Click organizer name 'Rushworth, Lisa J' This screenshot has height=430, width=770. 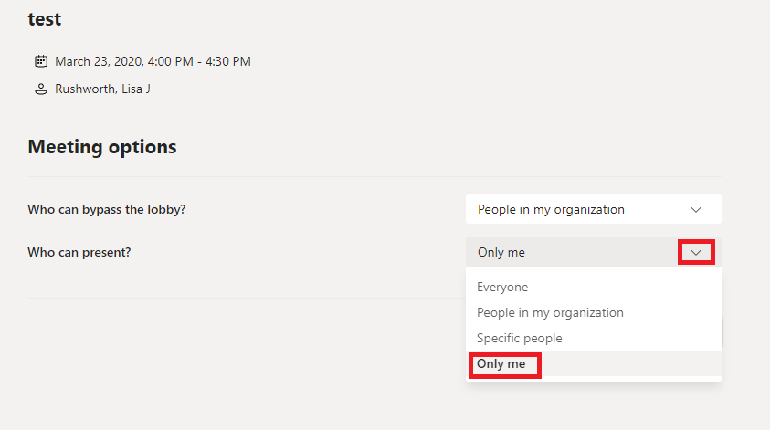(102, 89)
